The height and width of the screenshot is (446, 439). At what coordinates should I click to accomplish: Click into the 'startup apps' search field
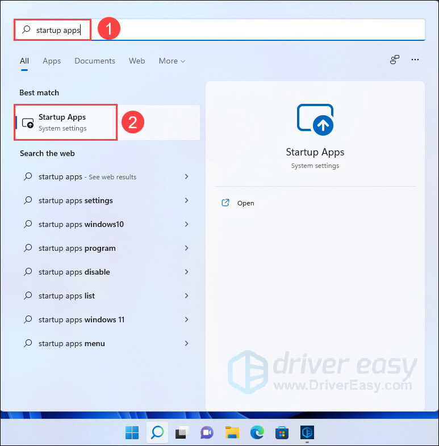[219, 30]
